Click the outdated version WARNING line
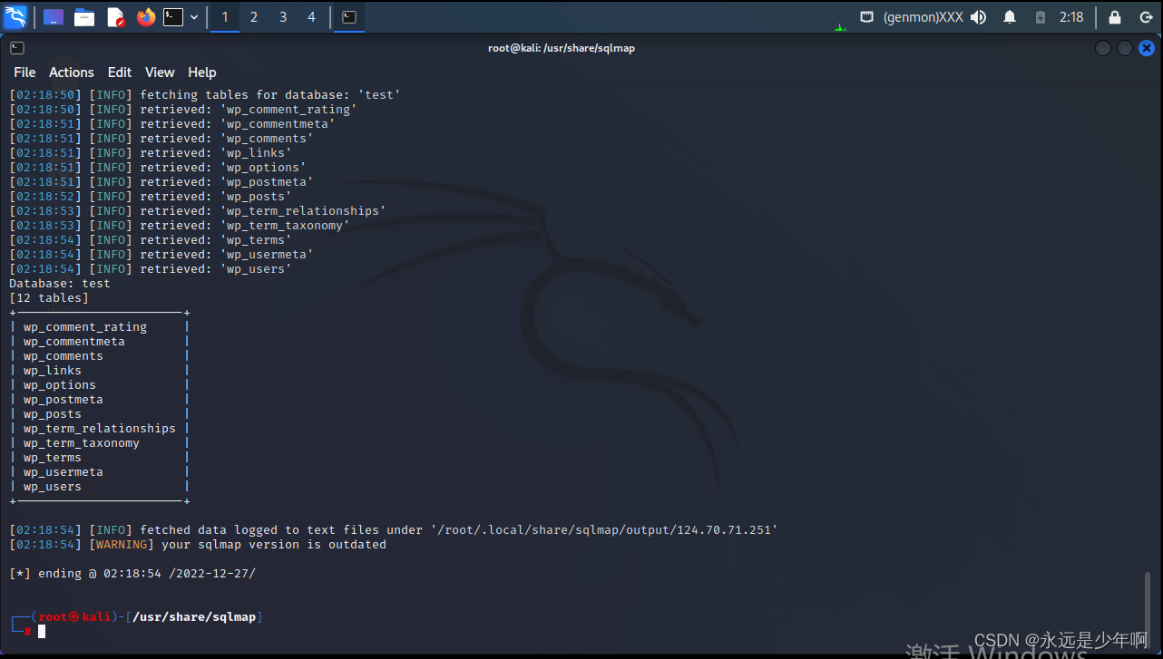Image resolution: width=1163 pixels, height=659 pixels. 198,545
